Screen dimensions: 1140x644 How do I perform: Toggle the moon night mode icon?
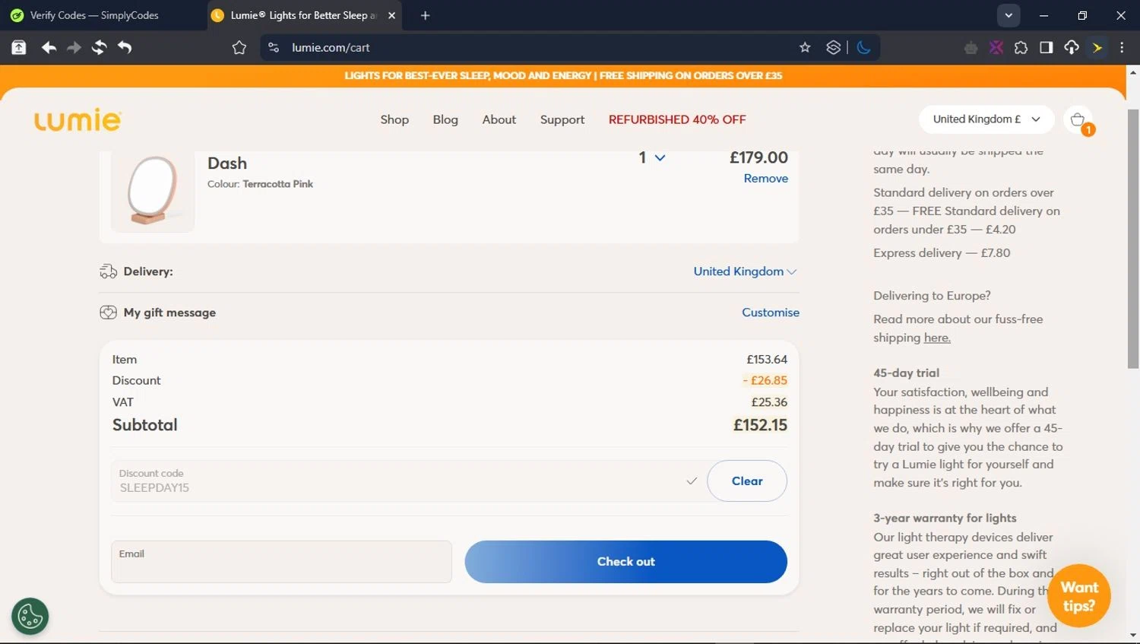863,47
